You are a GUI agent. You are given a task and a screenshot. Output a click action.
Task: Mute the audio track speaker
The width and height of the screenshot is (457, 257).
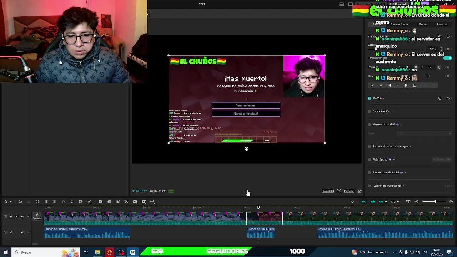[22, 232]
